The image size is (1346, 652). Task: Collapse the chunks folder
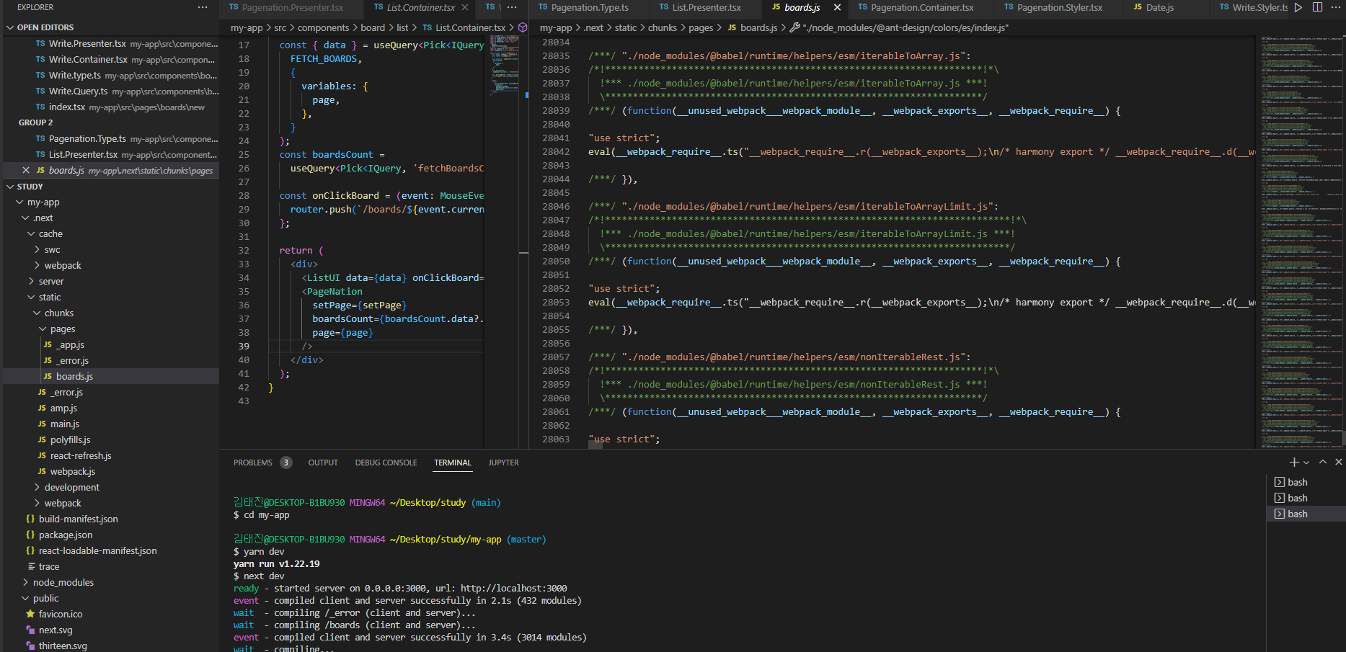pyautogui.click(x=37, y=313)
